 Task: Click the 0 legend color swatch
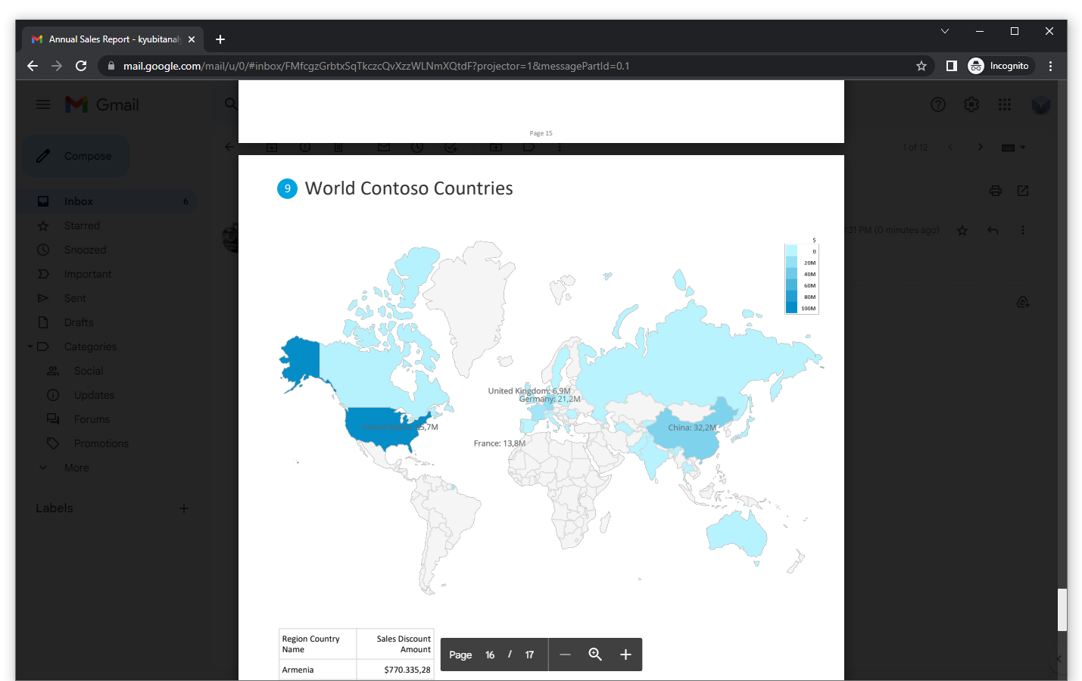[791, 251]
